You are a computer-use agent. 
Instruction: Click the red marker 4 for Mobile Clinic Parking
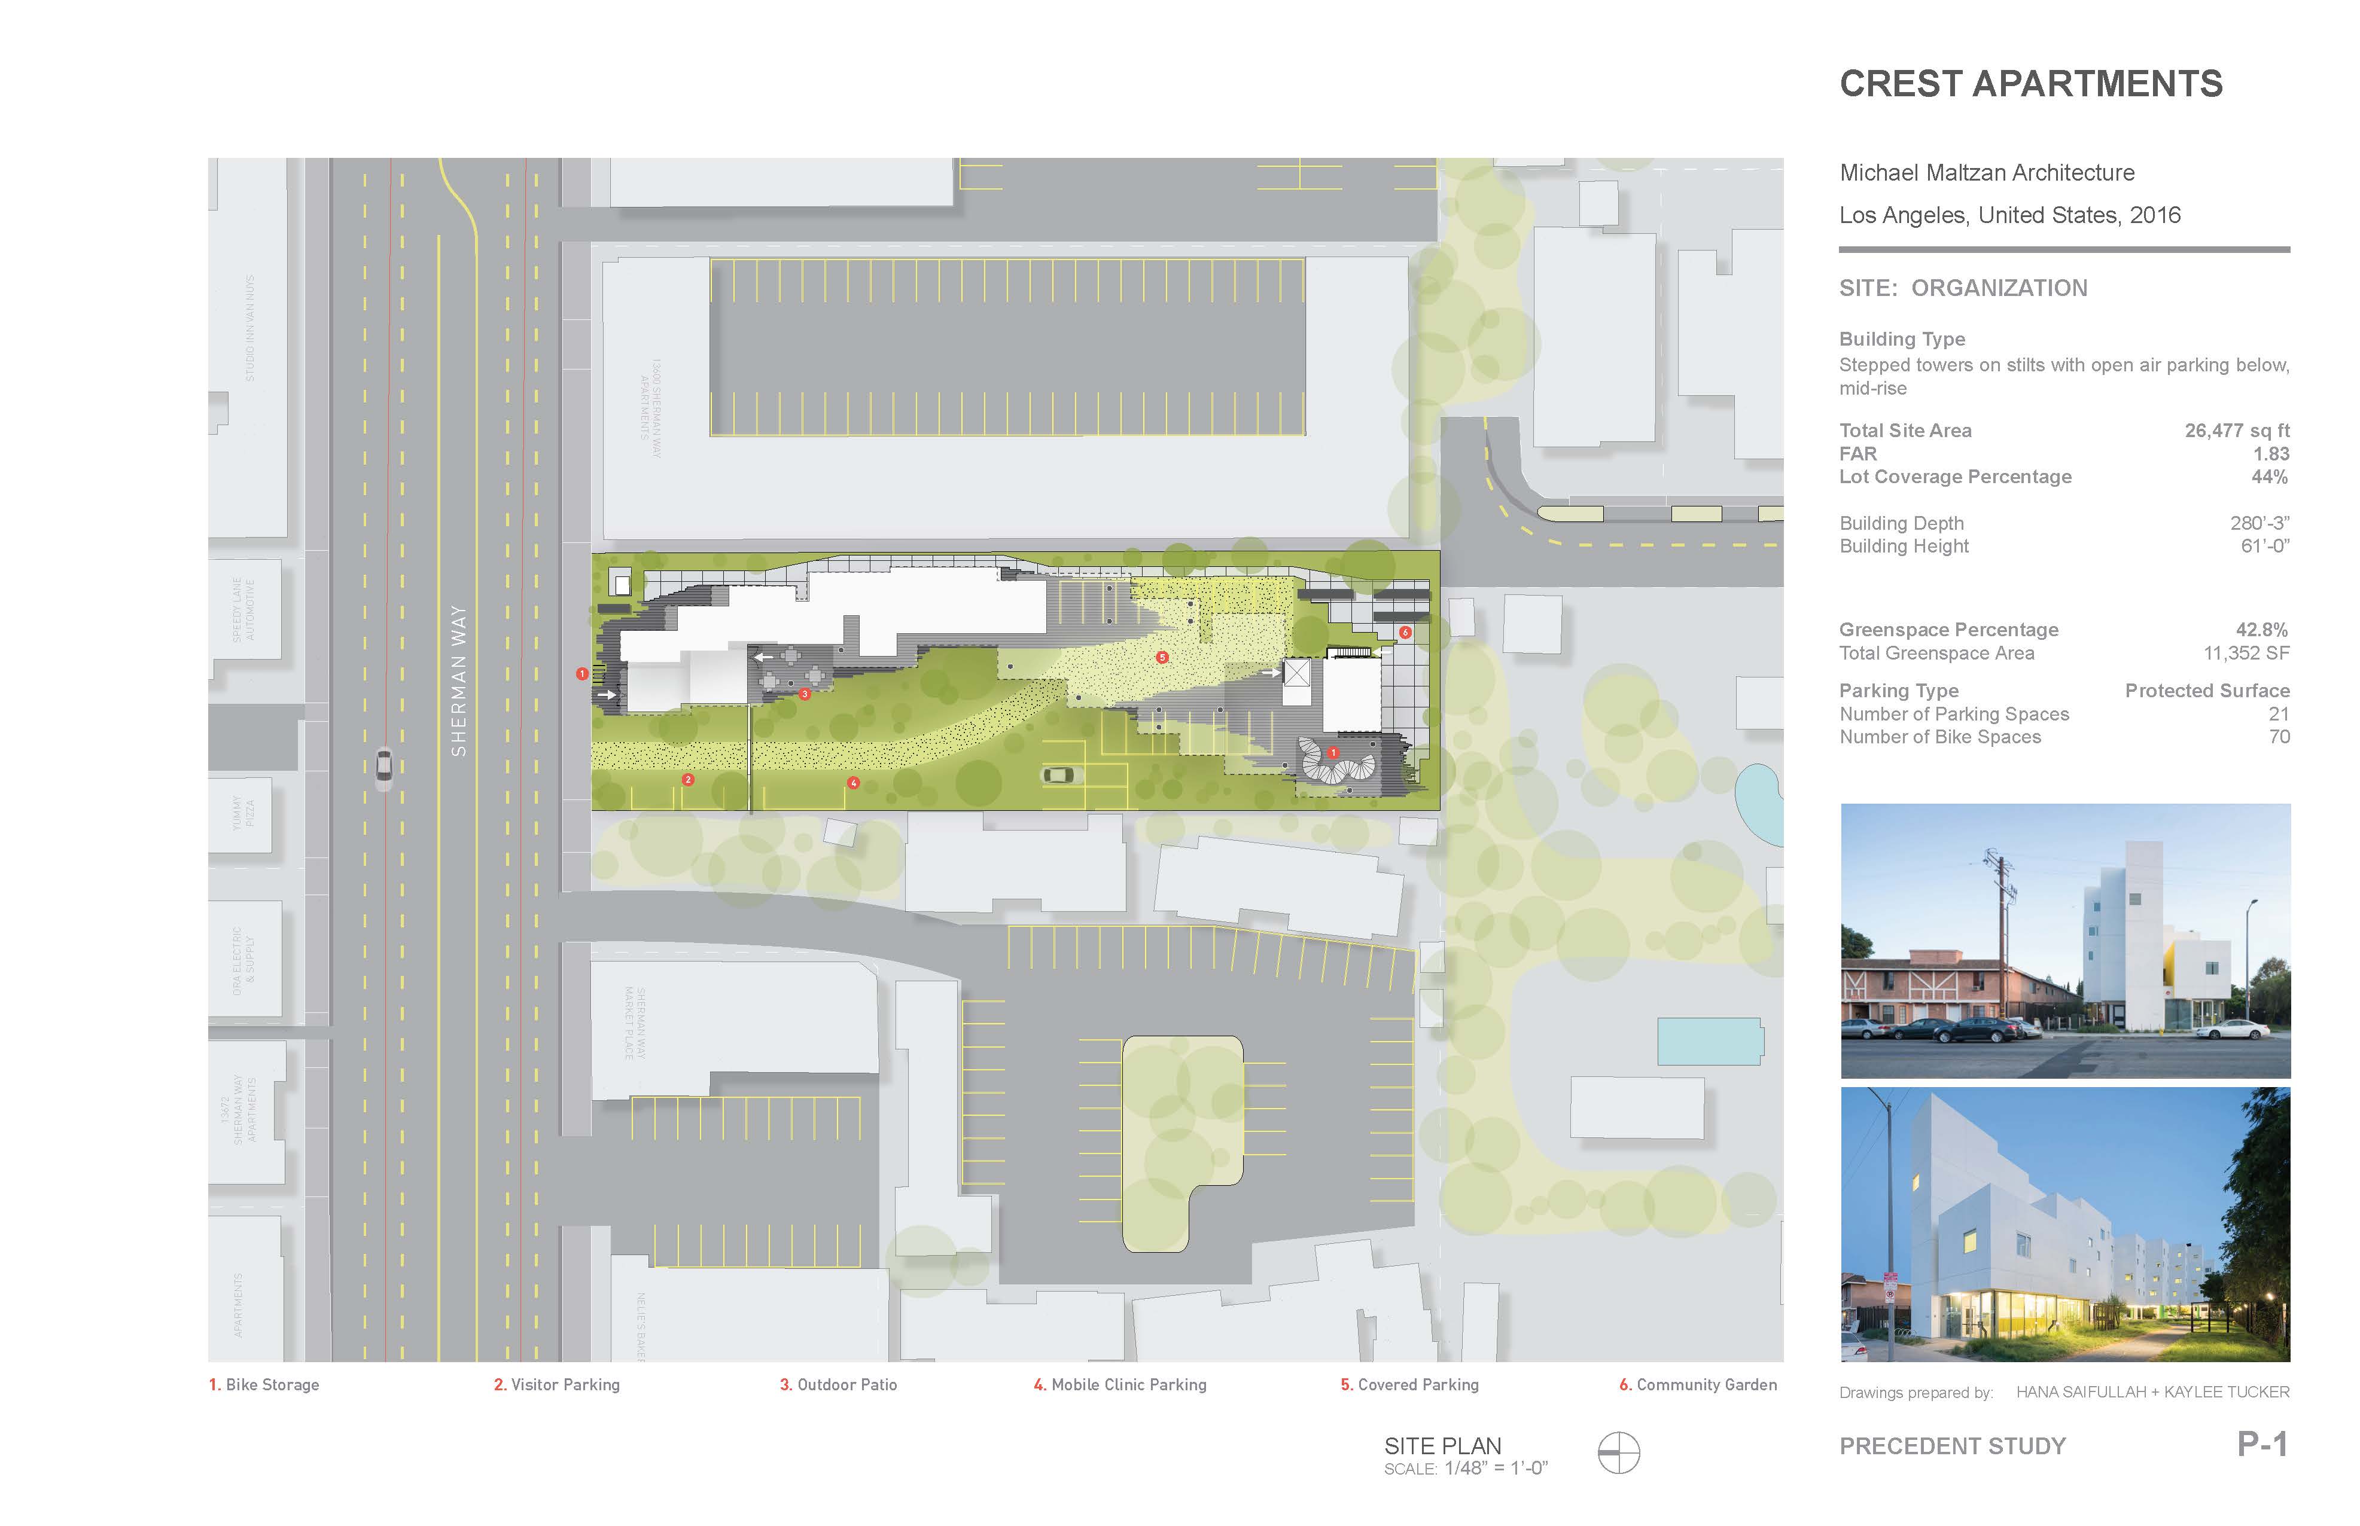point(854,783)
